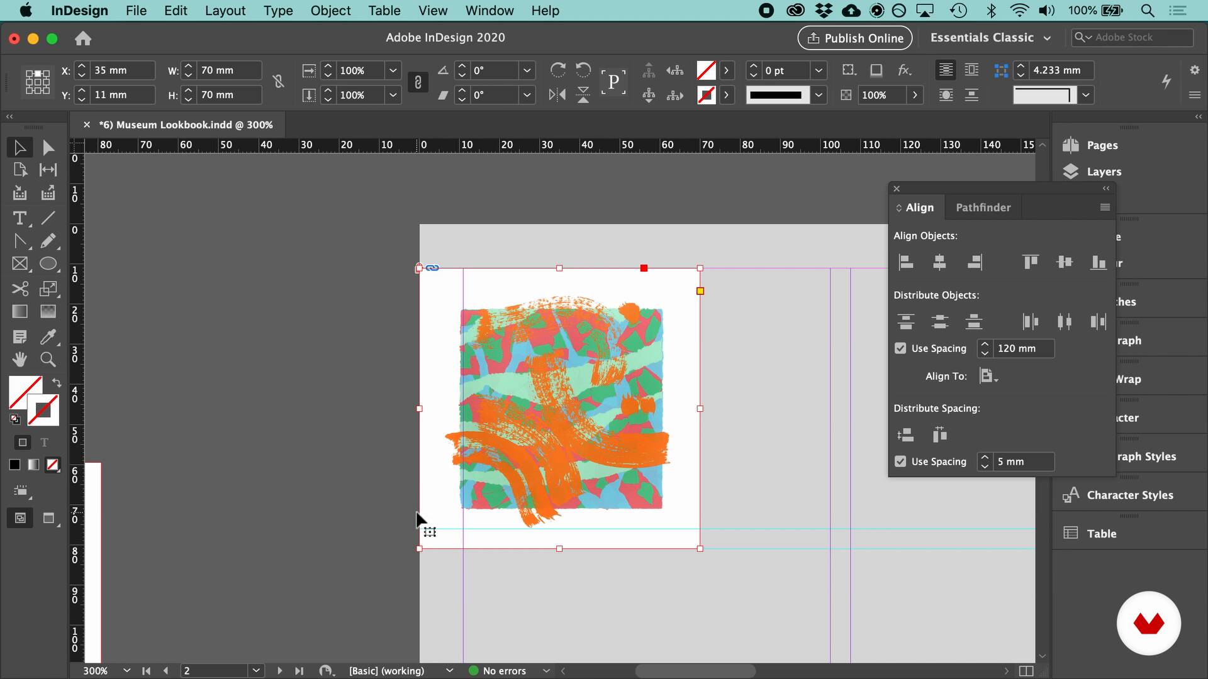Flip horizontal icon in control bar
The image size is (1208, 679).
coord(557,95)
